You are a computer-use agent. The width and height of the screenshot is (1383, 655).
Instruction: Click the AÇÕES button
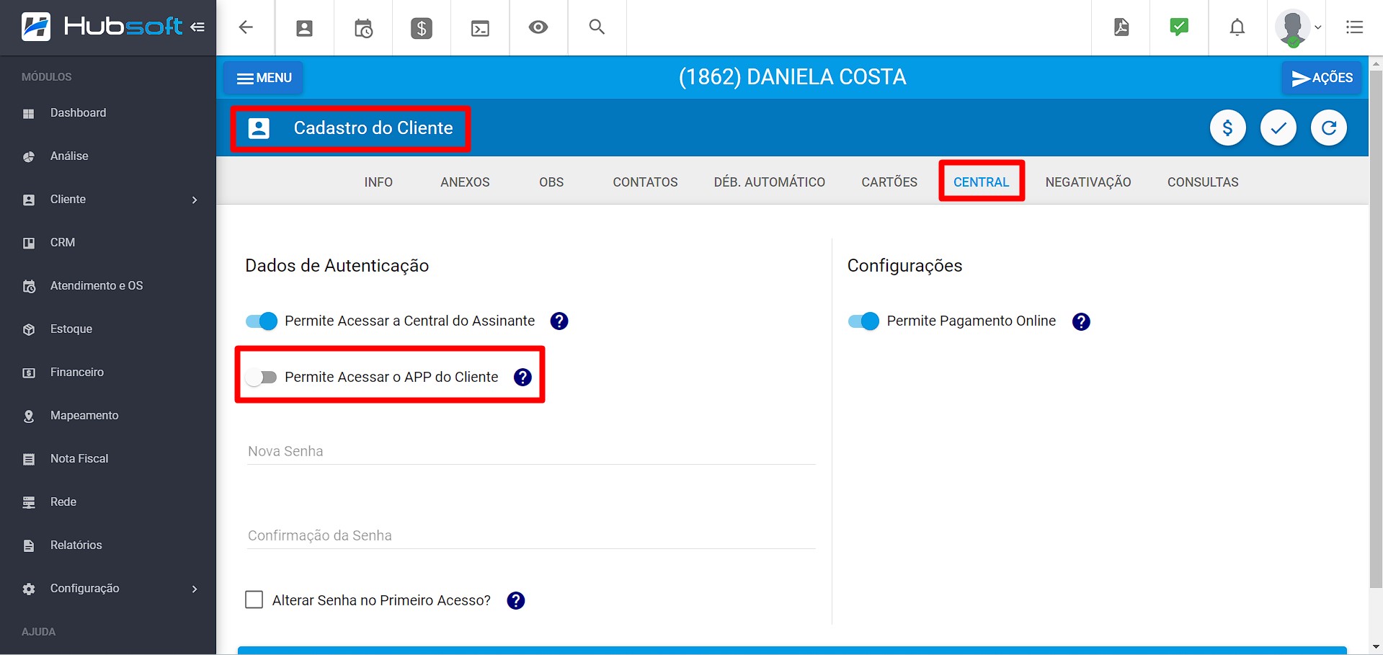tap(1322, 78)
